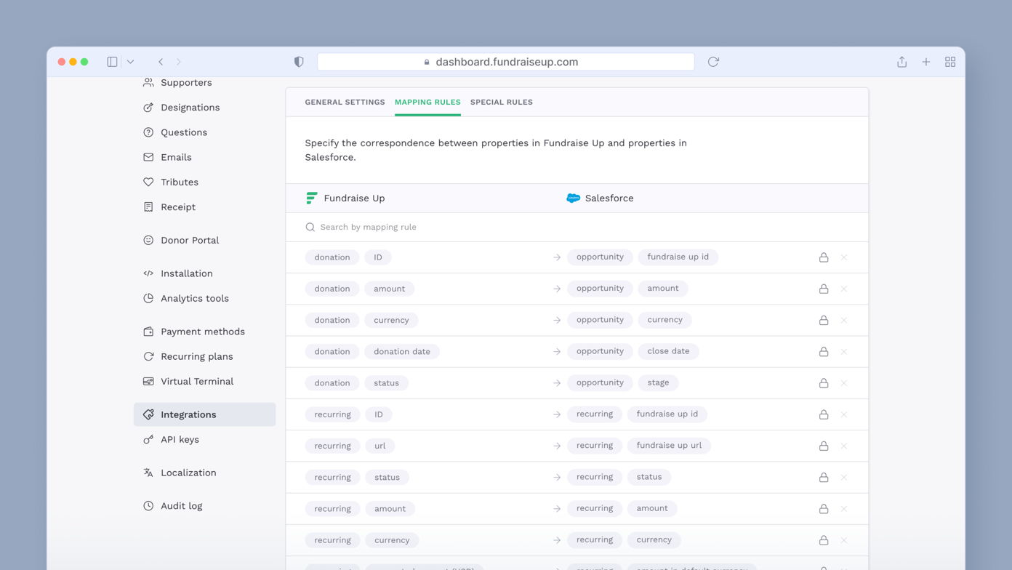Image resolution: width=1012 pixels, height=570 pixels.
Task: Open Recurring plans settings
Action: coord(197,356)
